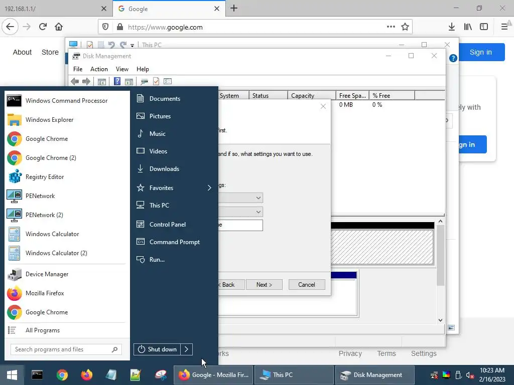The height and width of the screenshot is (385, 514).
Task: Click Firefox Downloads toolbar icon
Action: point(451,27)
